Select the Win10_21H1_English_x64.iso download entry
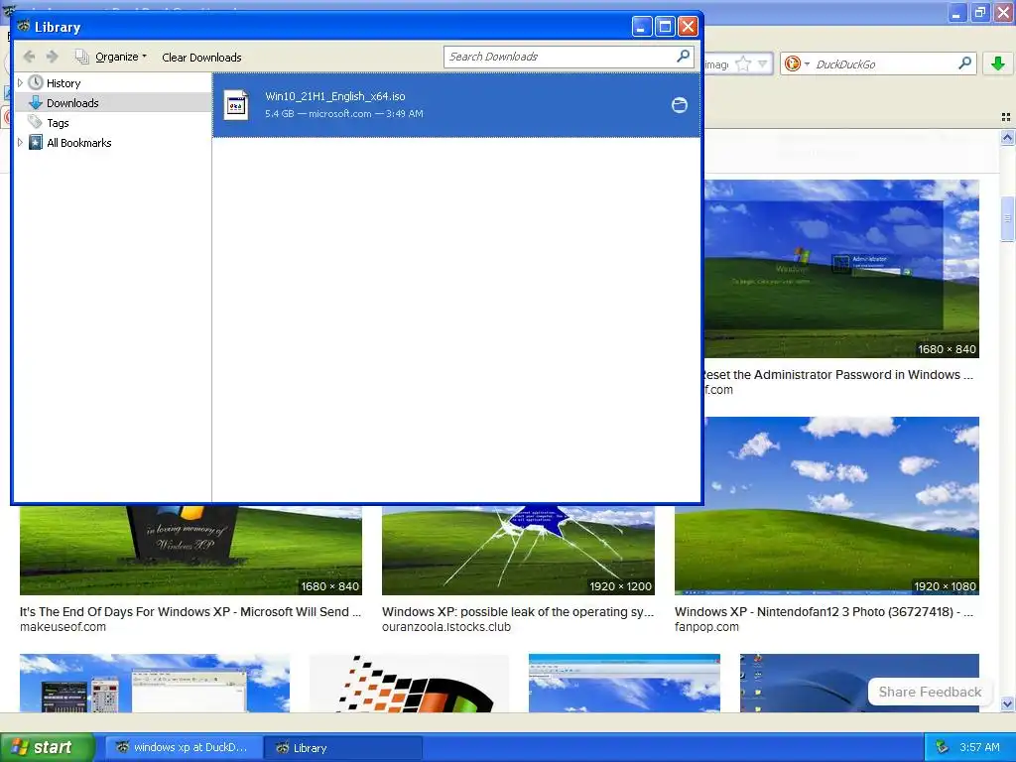Image resolution: width=1016 pixels, height=762 pixels. click(x=456, y=105)
